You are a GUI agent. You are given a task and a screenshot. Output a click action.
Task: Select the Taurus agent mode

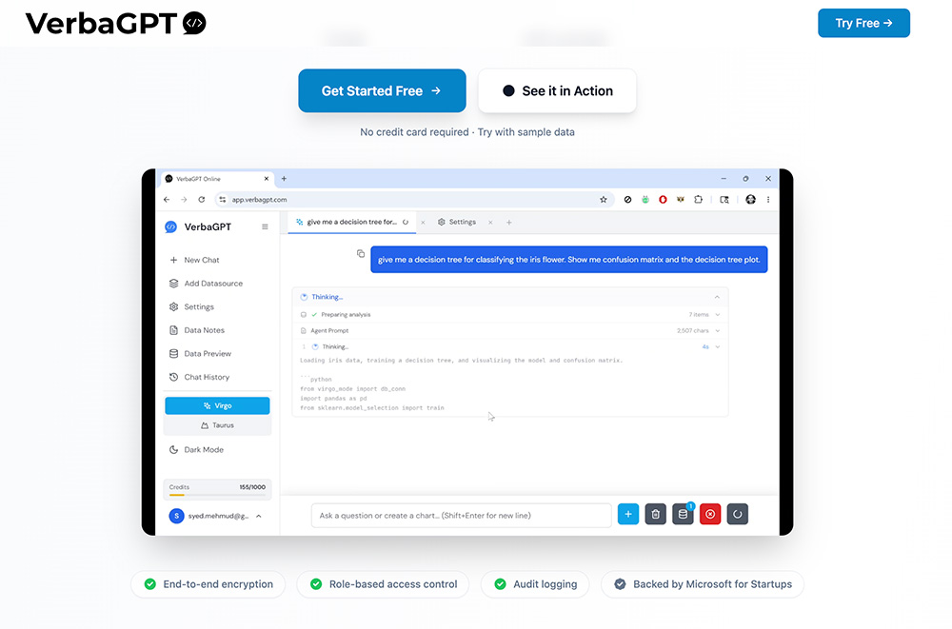click(x=217, y=425)
